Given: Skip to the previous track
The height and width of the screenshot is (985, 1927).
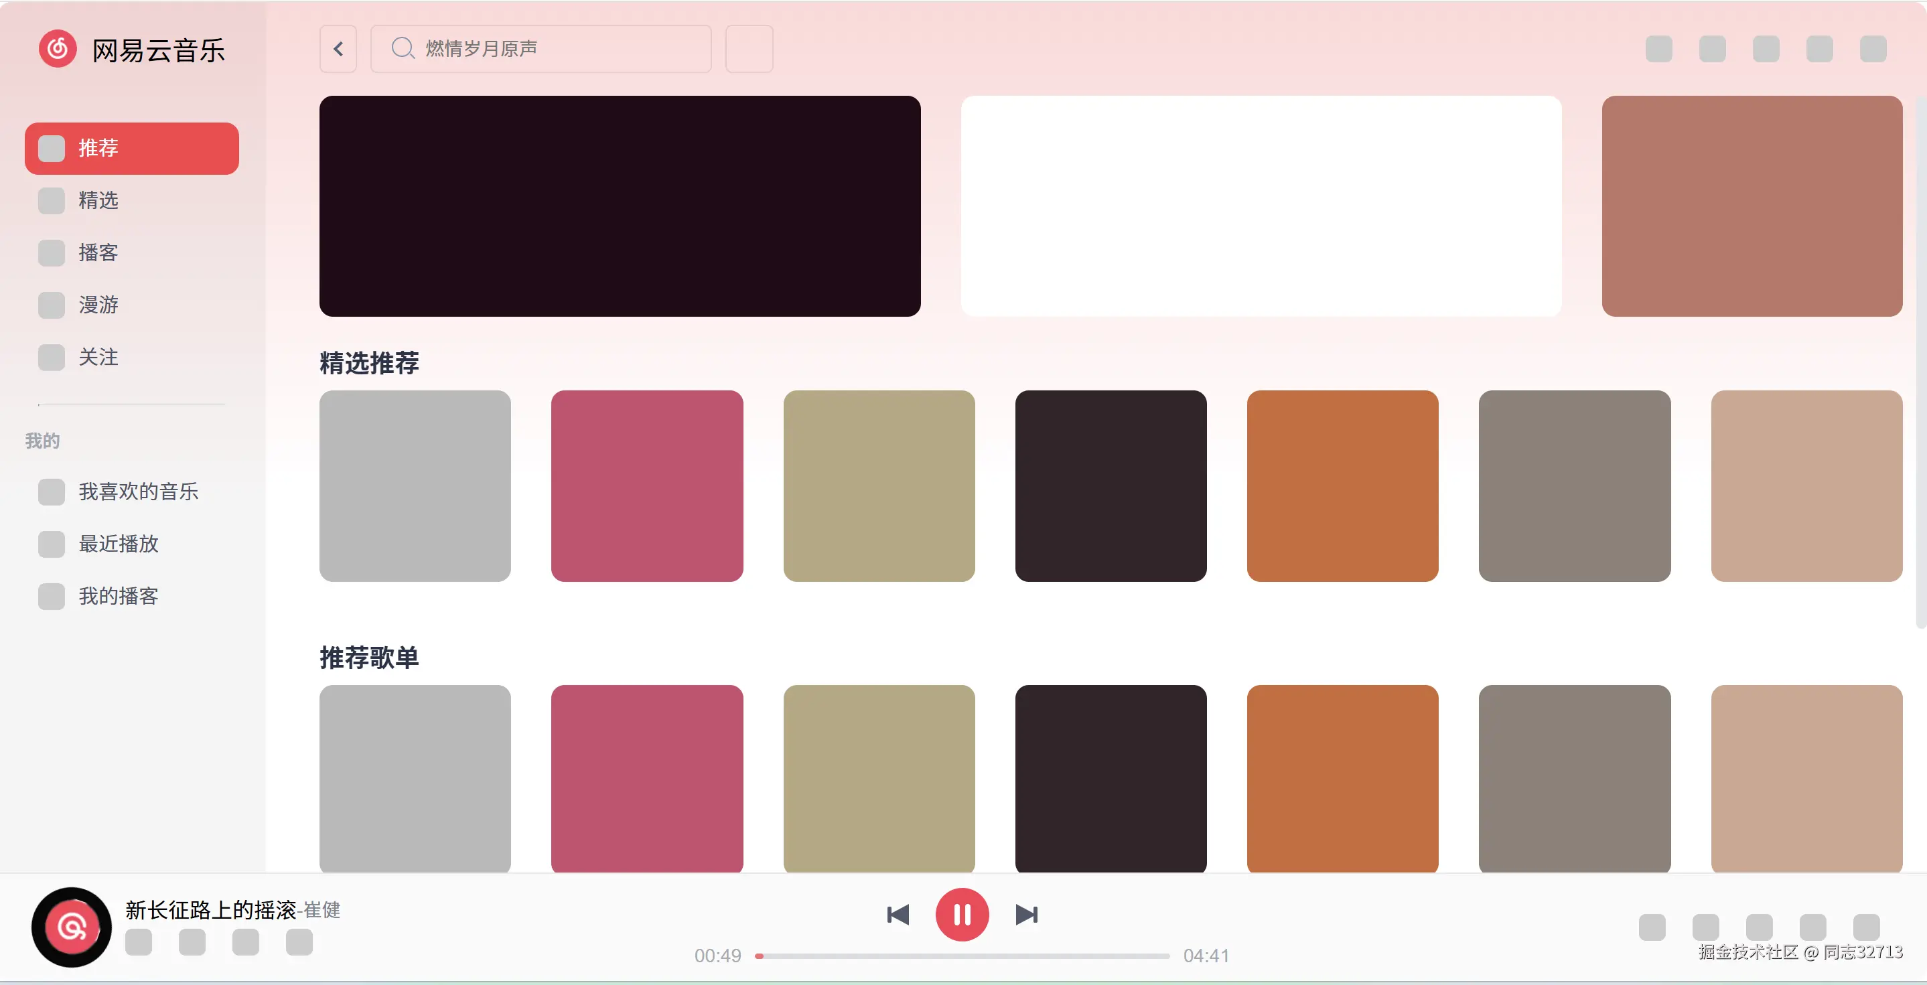Looking at the screenshot, I should [898, 914].
